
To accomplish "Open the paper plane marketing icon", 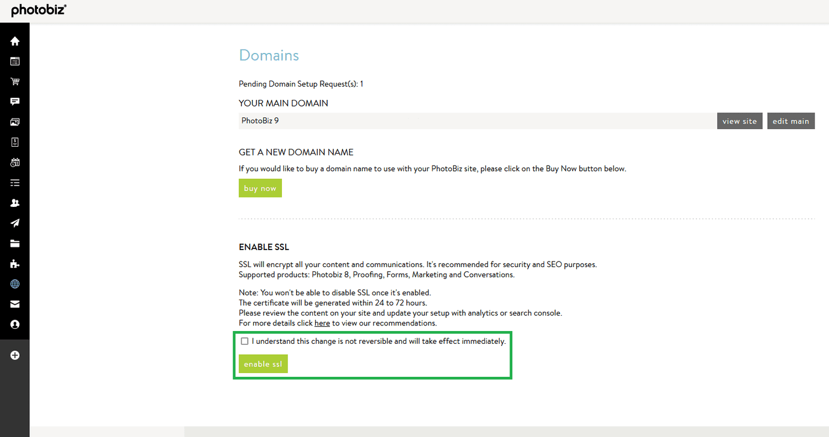I will point(14,223).
